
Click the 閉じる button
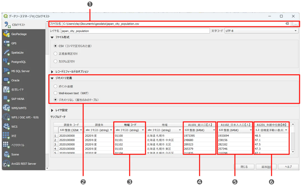point(244,167)
